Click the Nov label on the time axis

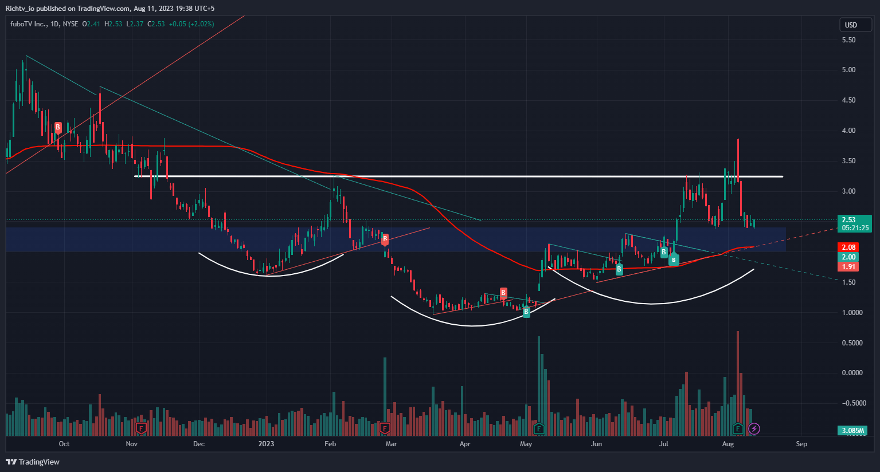132,444
